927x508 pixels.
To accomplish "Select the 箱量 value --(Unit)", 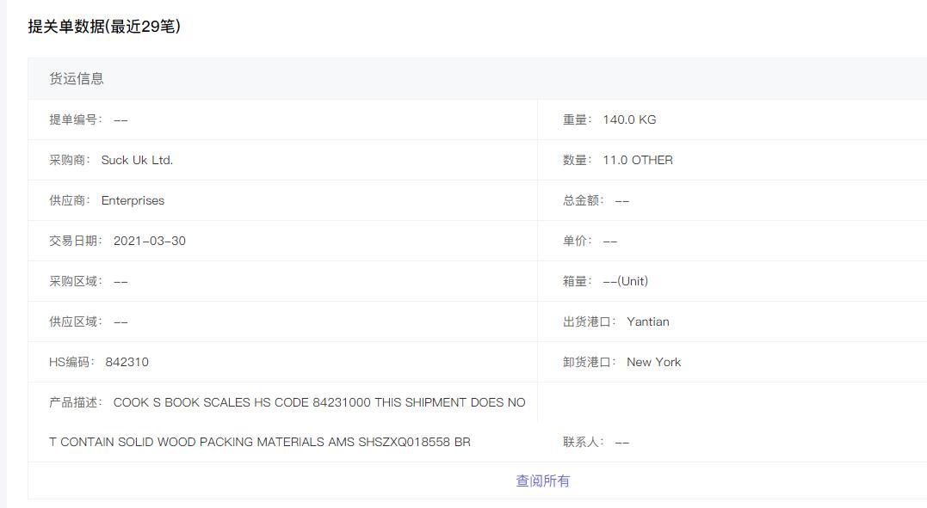I will pyautogui.click(x=626, y=281).
